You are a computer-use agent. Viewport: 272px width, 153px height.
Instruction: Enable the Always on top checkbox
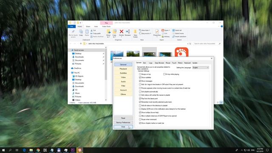pyautogui.click(x=140, y=74)
